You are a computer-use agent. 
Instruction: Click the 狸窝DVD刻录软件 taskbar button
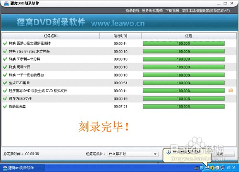tap(22, 168)
